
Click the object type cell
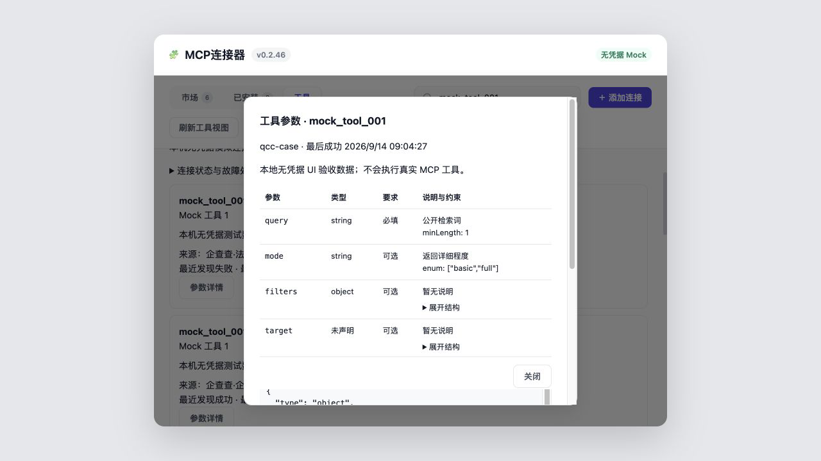tap(343, 291)
